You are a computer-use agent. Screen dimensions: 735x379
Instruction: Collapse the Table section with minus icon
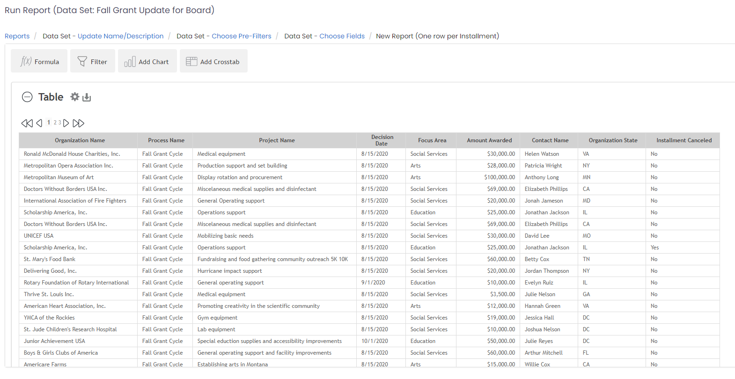(27, 97)
